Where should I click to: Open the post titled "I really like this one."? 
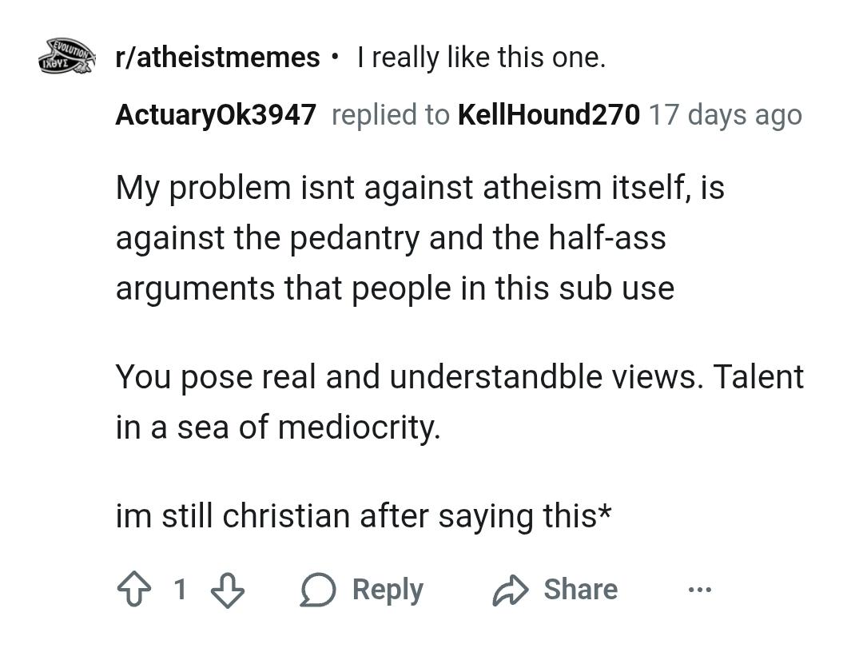pos(481,58)
